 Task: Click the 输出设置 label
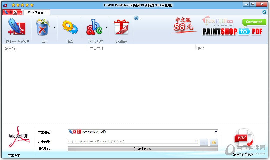point(14,155)
